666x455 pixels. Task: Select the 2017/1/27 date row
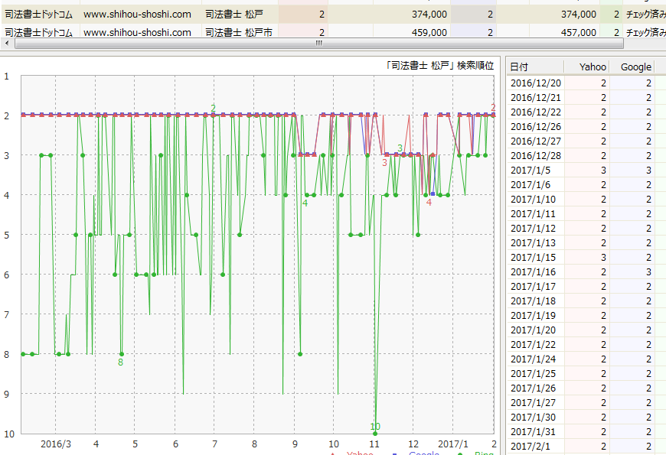[x=586, y=403]
